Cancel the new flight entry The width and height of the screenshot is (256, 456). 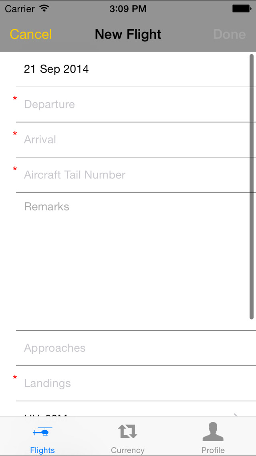coord(30,35)
